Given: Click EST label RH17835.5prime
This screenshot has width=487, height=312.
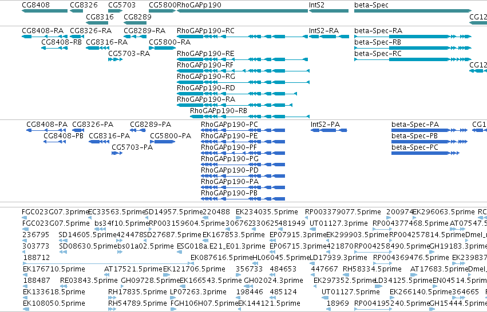Looking at the screenshot, I should click(137, 292).
